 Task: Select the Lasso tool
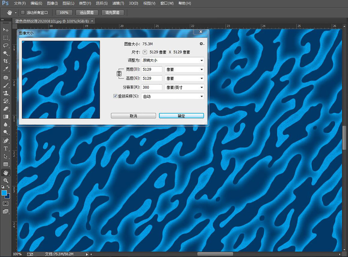[x=5, y=46]
